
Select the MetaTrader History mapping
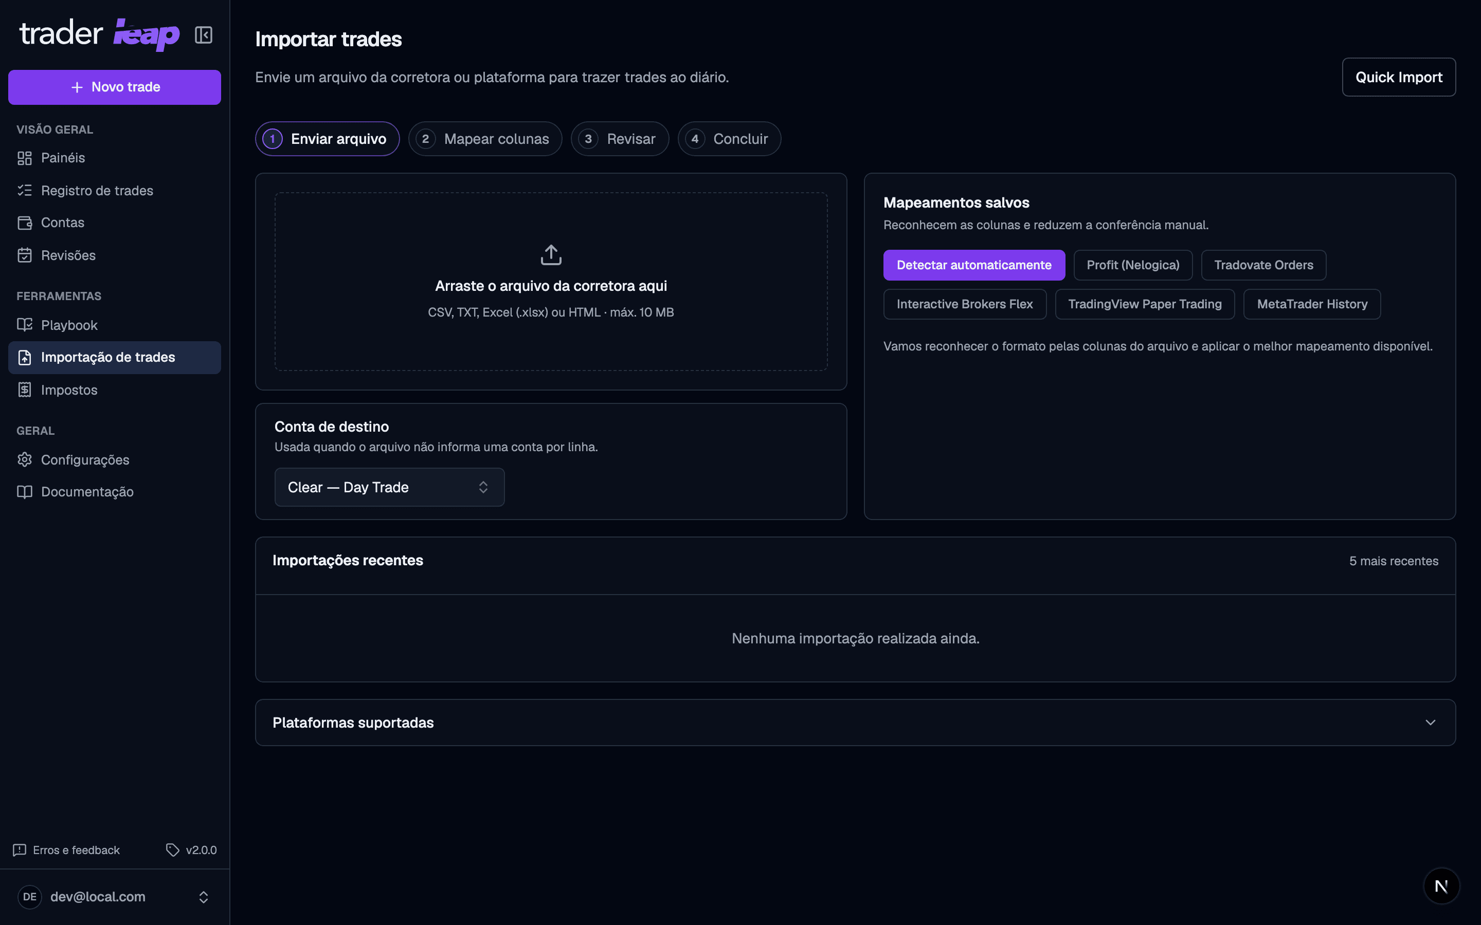click(x=1311, y=304)
